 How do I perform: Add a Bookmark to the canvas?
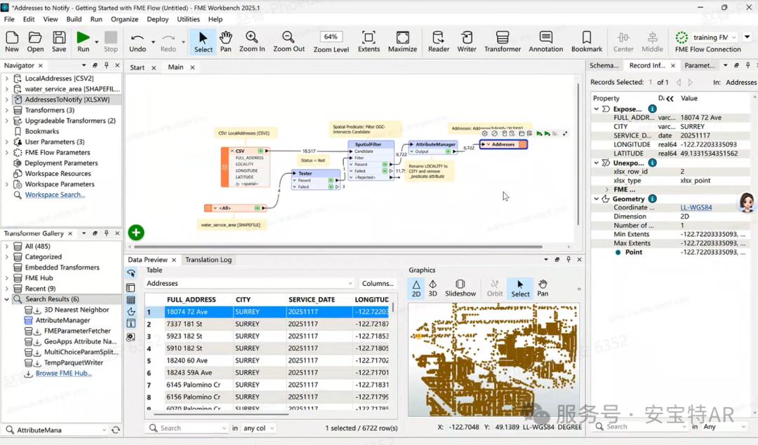click(x=586, y=41)
